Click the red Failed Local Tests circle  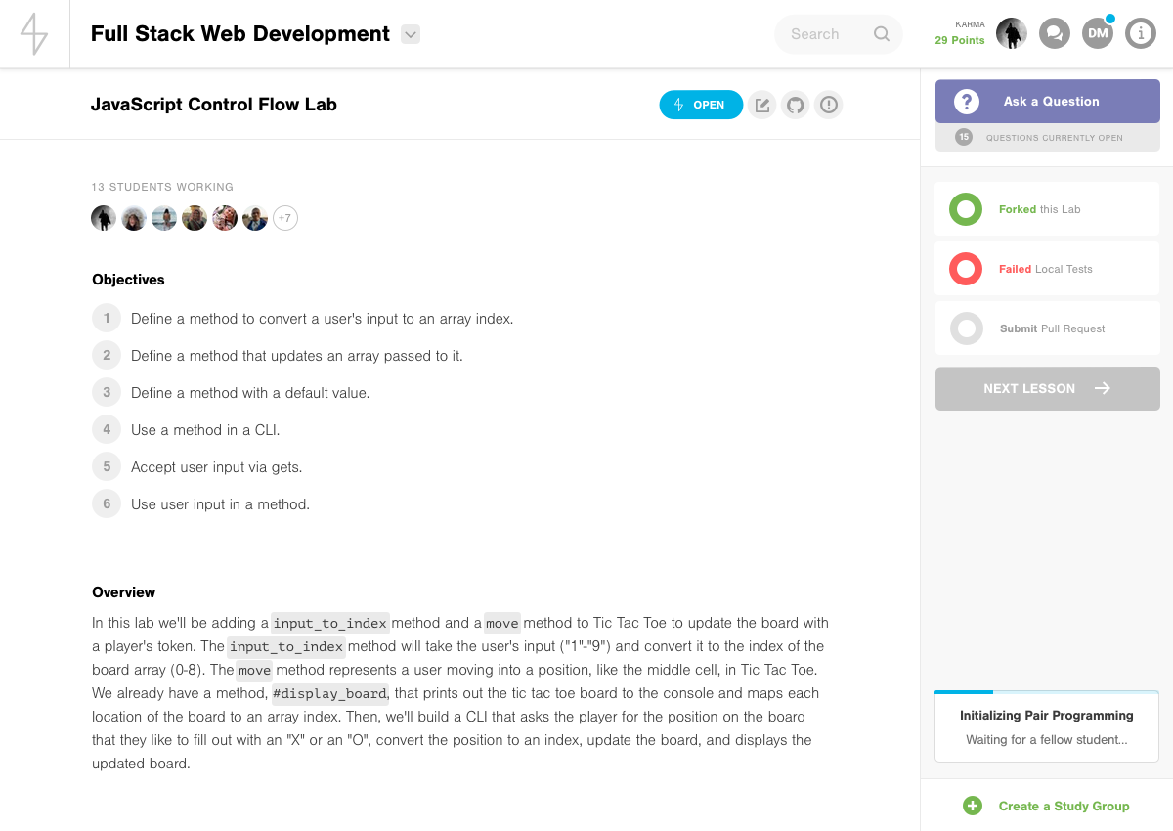[966, 269]
